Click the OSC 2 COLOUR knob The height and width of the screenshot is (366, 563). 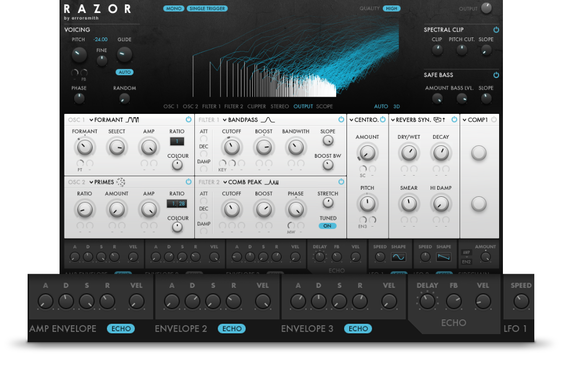click(178, 227)
